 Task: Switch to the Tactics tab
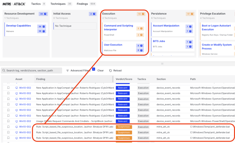coord(38,4)
